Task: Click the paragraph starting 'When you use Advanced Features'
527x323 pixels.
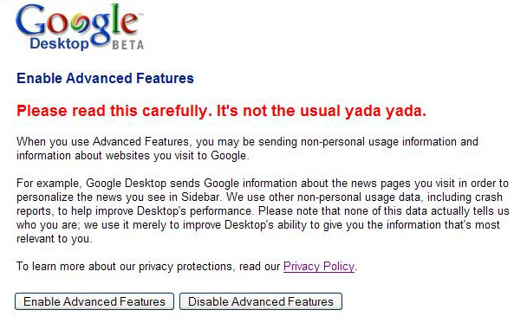Action: 247,148
